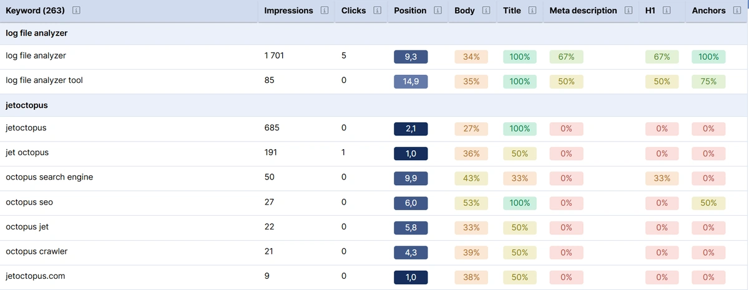Select the 'jetoctopus.com' keyword row

[x=35, y=276]
